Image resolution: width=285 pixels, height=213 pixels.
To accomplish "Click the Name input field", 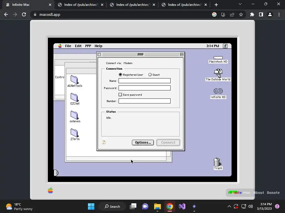I will click(144, 81).
